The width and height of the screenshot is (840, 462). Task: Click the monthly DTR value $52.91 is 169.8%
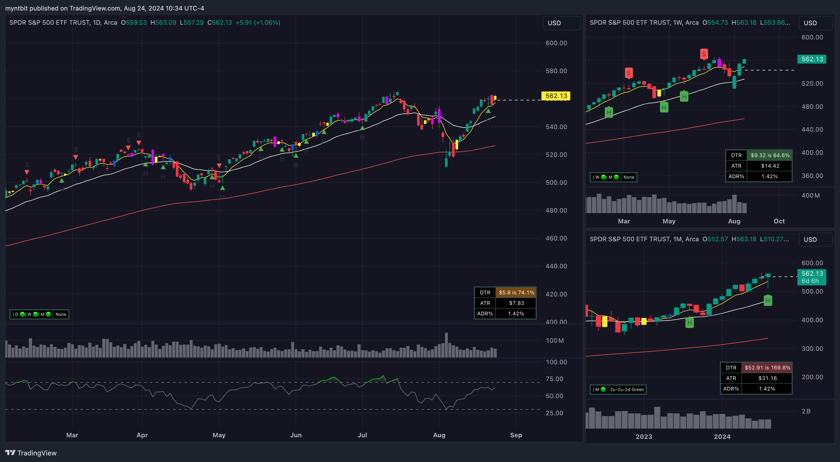(767, 367)
